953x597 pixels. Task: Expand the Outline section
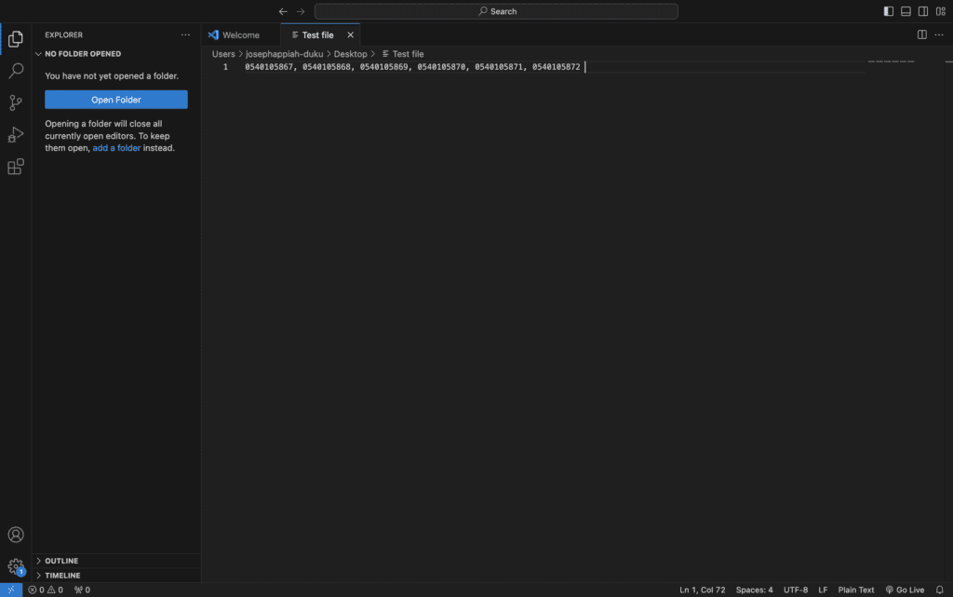pos(61,561)
